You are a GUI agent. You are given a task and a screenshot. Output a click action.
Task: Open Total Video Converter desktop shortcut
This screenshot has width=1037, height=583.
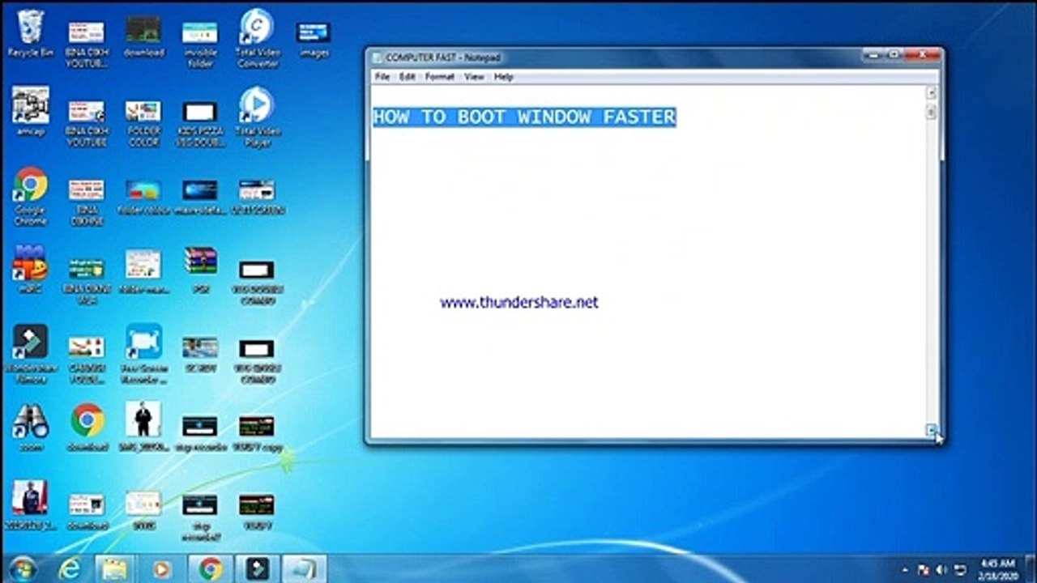[257, 39]
